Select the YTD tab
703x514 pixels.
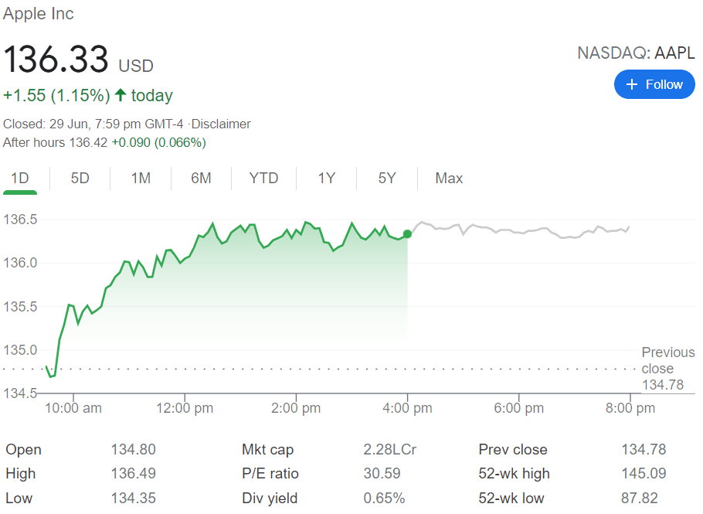point(263,179)
